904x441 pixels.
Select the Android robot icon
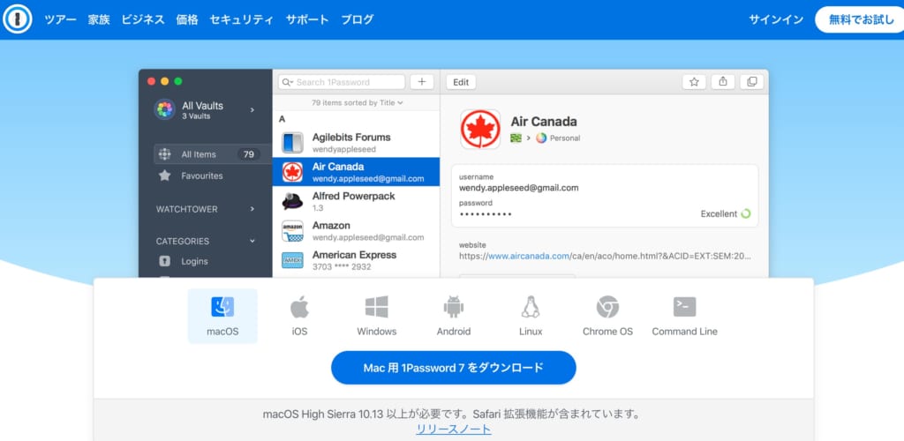tap(454, 308)
